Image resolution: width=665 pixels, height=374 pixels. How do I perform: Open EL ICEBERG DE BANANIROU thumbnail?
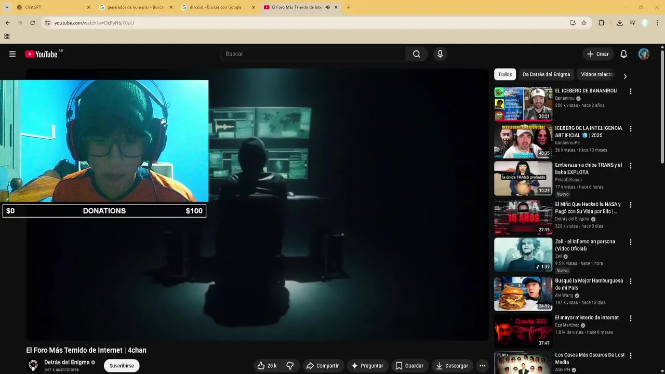point(523,104)
